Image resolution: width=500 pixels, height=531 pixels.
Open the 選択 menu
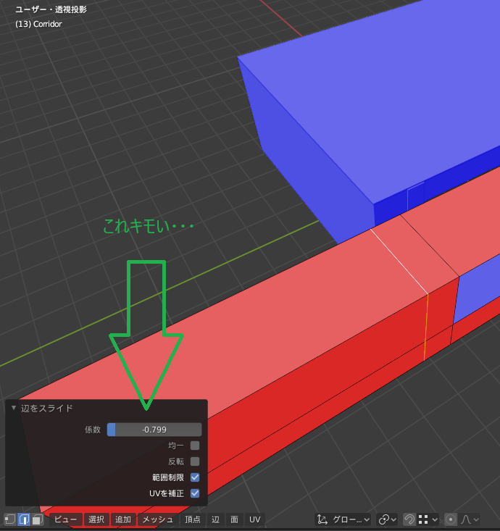coord(96,519)
